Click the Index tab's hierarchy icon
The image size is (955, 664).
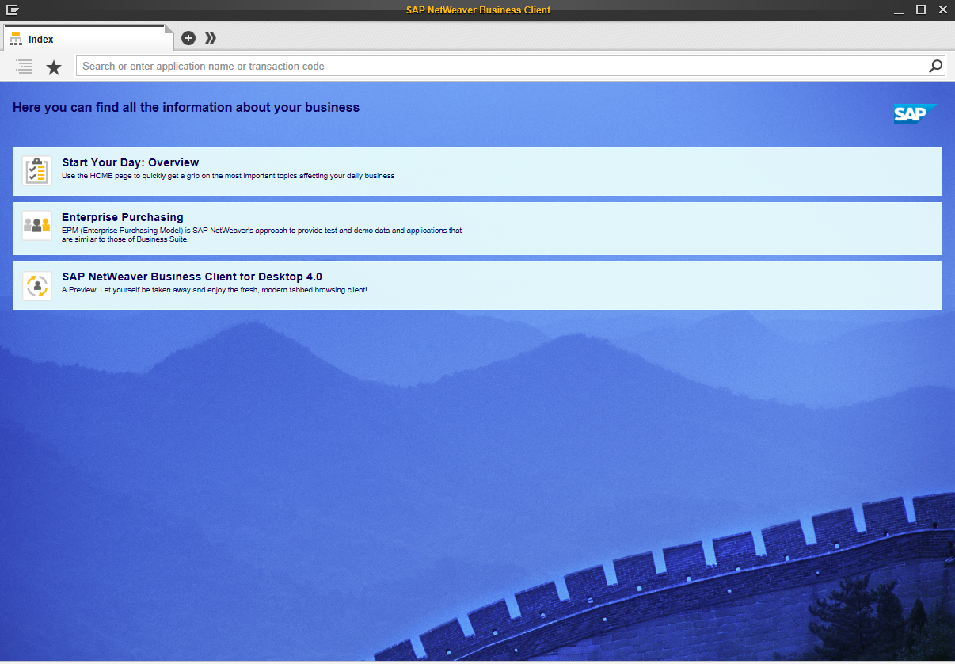pos(17,38)
